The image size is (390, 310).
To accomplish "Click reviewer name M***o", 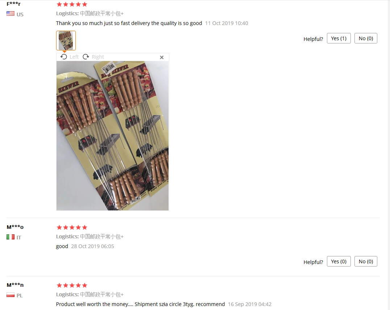I will pos(15,227).
